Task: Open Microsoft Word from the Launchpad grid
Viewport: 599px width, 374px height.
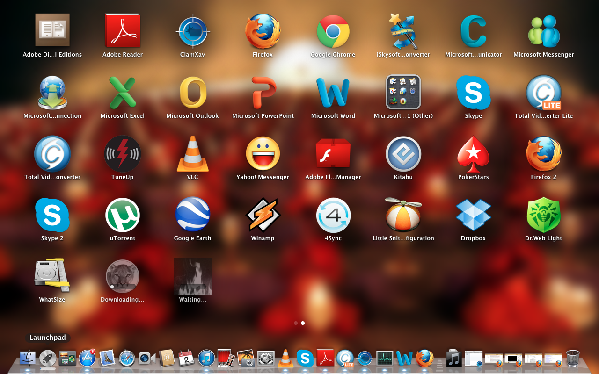Action: (x=333, y=93)
